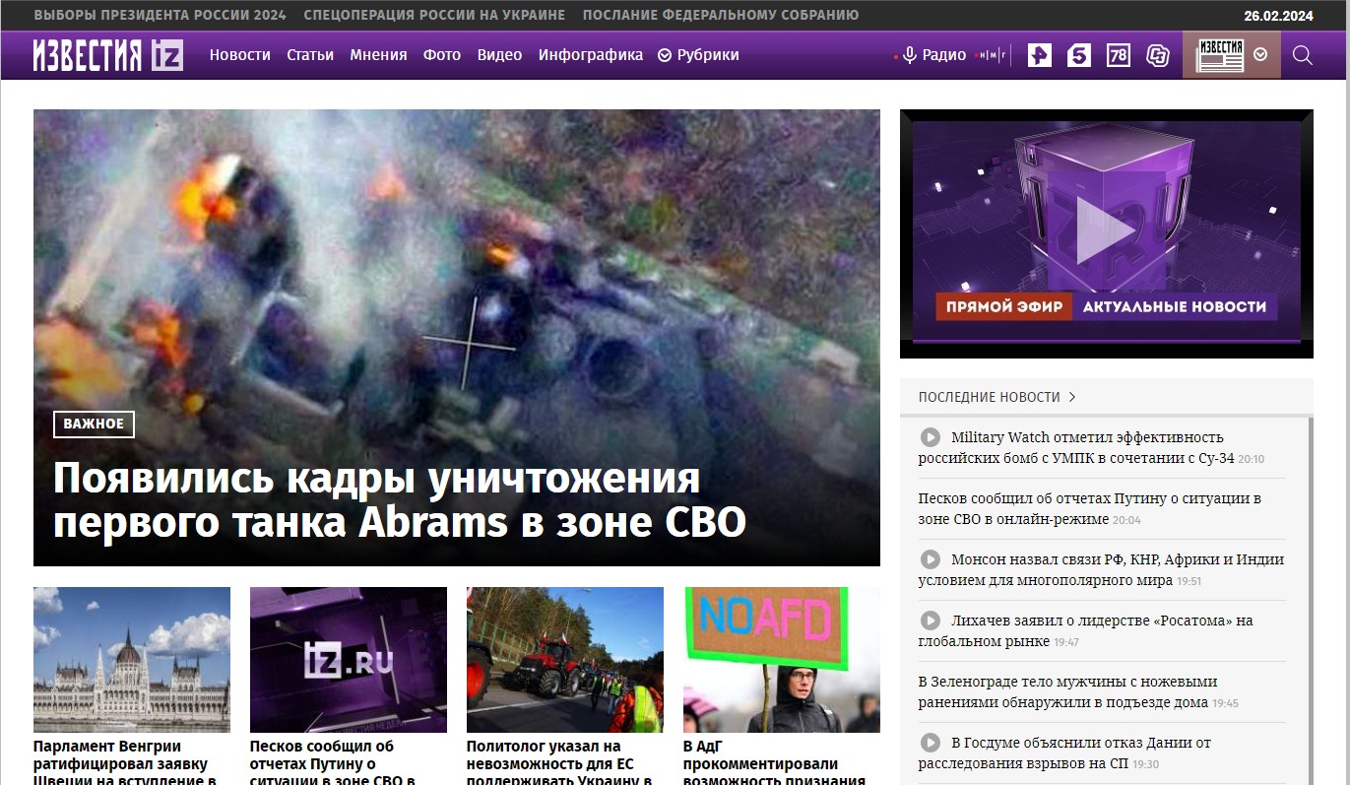
Task: Open the tractor protest thumbnail
Action: pos(565,660)
